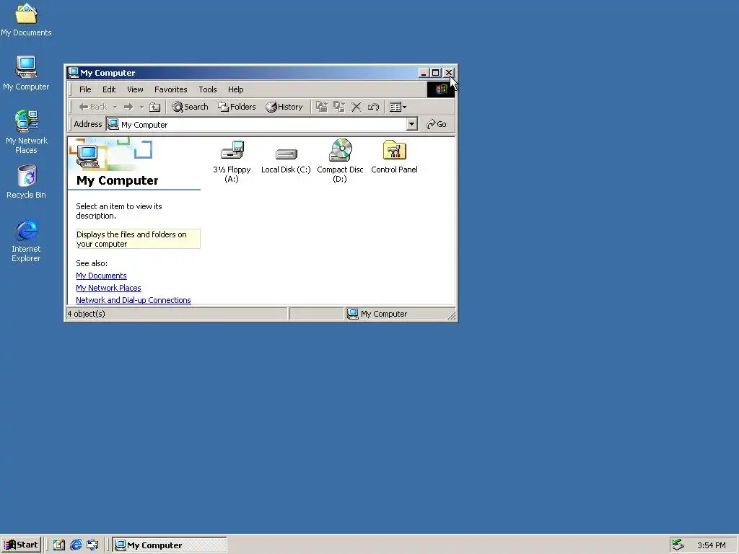Close the My Computer window
Image resolution: width=739 pixels, height=554 pixels.
coord(449,73)
